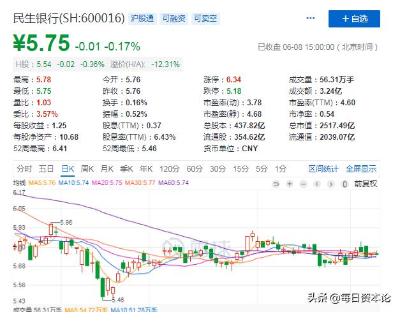Open the three-dot more options menu

coord(310,18)
